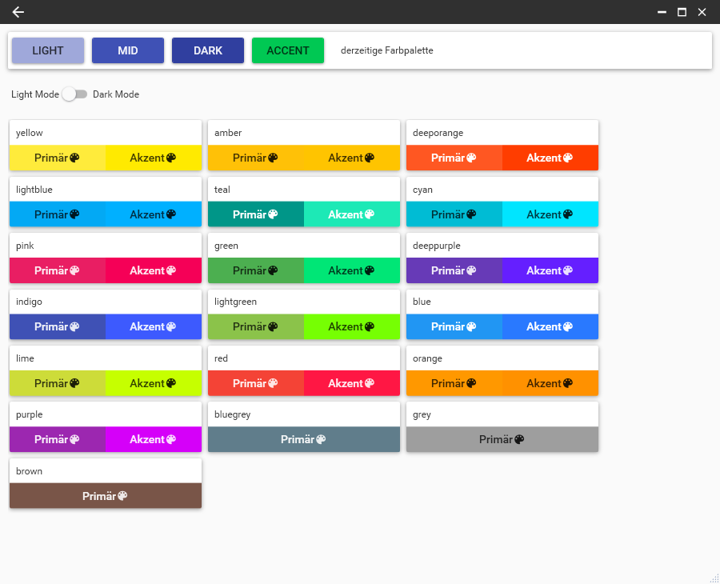
Task: Choose green Primär button
Action: coord(256,270)
